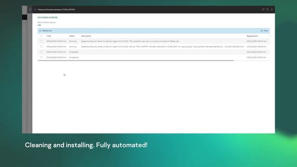This screenshot has height=167, width=297.
Task: Click the flag icon in the title bar
Action: [x=263, y=9]
